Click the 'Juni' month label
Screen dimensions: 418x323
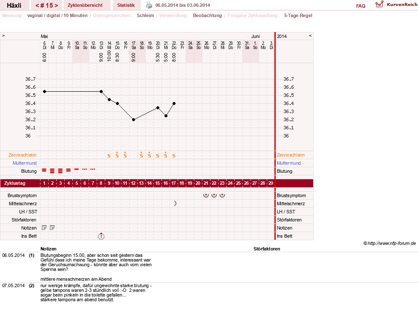tap(255, 36)
